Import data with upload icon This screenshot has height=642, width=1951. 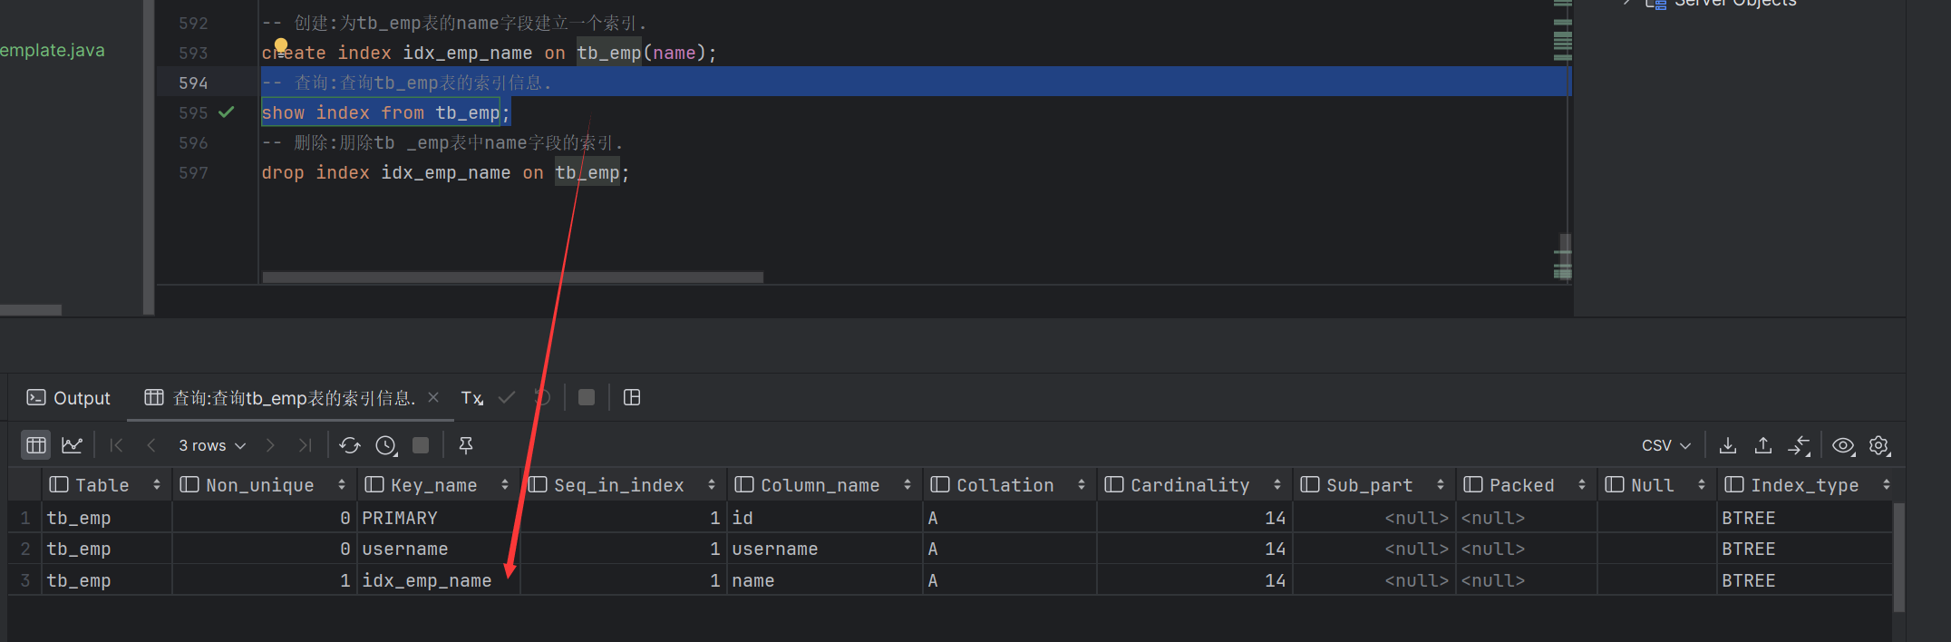(1763, 445)
